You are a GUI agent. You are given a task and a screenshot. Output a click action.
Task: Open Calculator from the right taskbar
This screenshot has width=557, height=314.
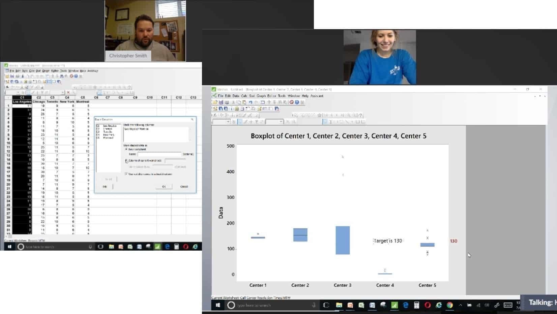(416, 305)
